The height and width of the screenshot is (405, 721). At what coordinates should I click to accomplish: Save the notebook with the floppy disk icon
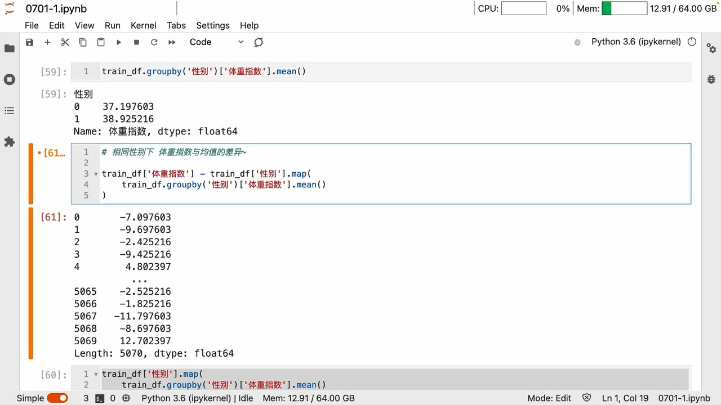[x=30, y=42]
